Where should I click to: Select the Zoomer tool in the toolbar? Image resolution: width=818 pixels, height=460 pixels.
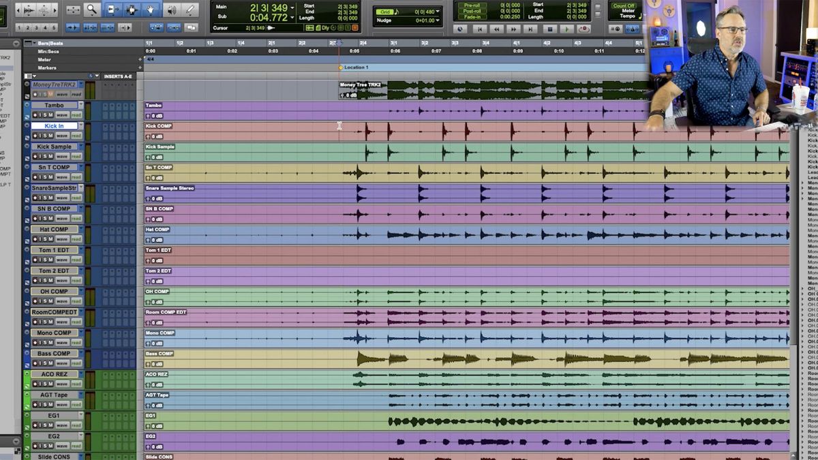pos(91,9)
